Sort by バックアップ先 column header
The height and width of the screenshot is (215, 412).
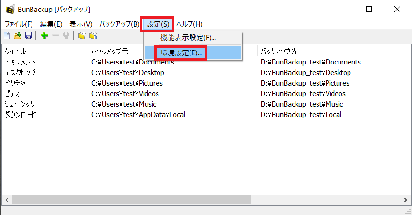[334, 51]
